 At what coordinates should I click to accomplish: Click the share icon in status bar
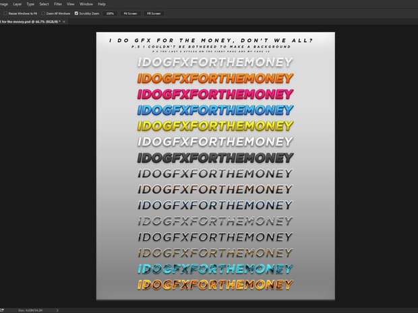tap(2, 310)
